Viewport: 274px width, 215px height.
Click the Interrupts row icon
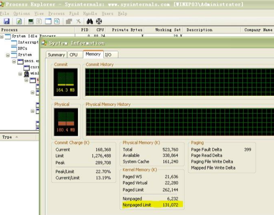(x=14, y=43)
